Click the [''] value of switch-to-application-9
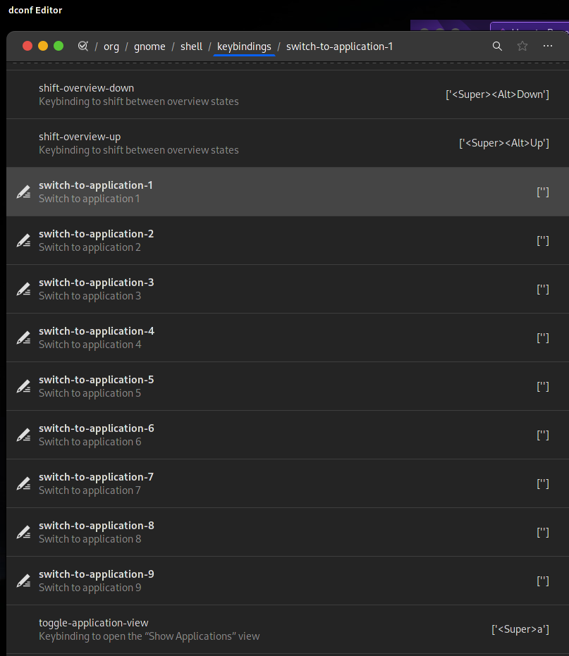Image resolution: width=569 pixels, height=656 pixels. [x=543, y=581]
